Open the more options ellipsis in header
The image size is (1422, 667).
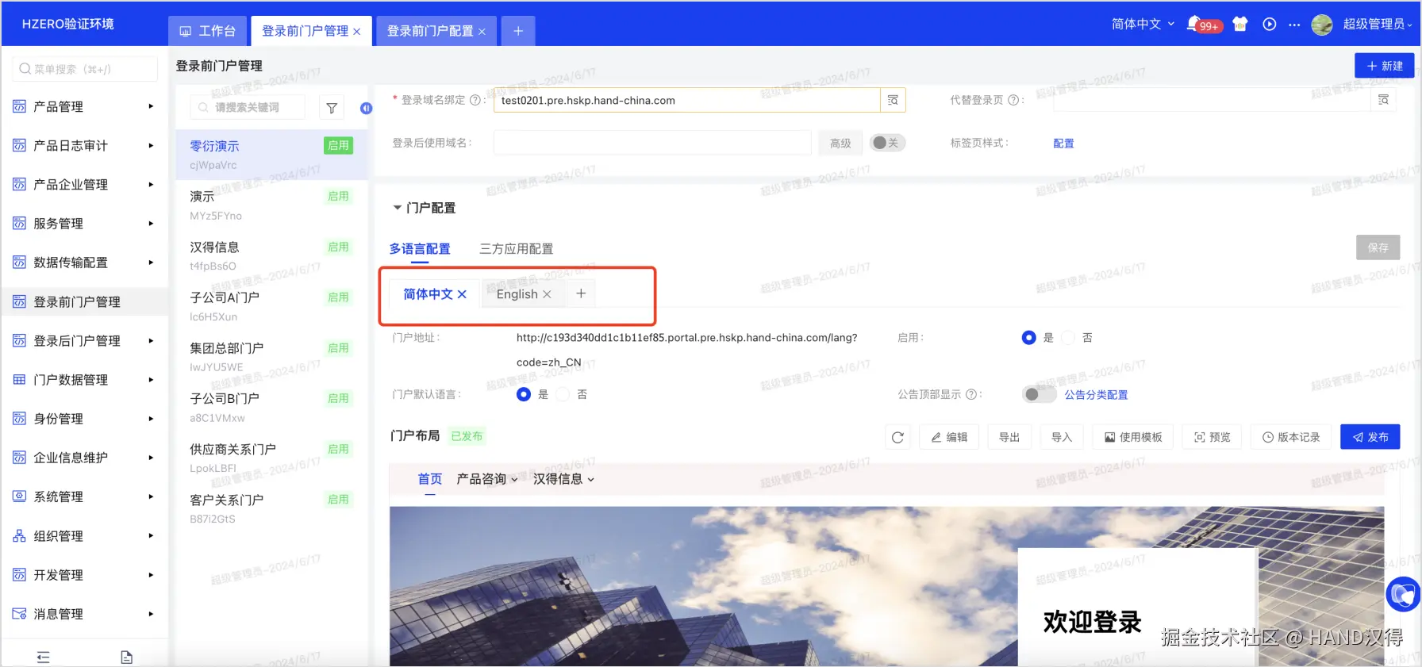(x=1294, y=25)
